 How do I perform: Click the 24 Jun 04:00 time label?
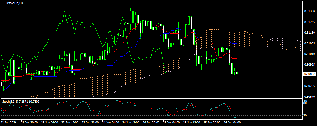tap(110, 123)
